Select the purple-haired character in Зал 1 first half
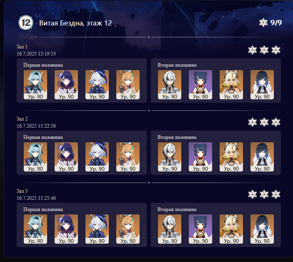The height and width of the screenshot is (262, 293). tap(66, 85)
